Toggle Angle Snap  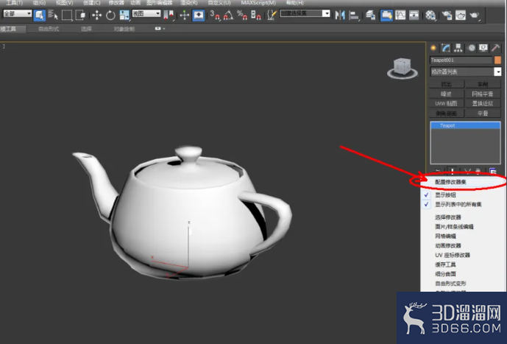coord(228,15)
